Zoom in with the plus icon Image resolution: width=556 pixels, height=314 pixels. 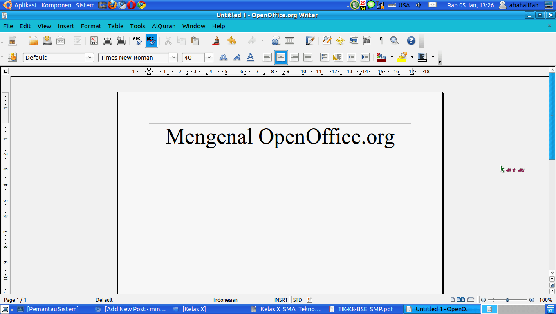[x=531, y=300]
